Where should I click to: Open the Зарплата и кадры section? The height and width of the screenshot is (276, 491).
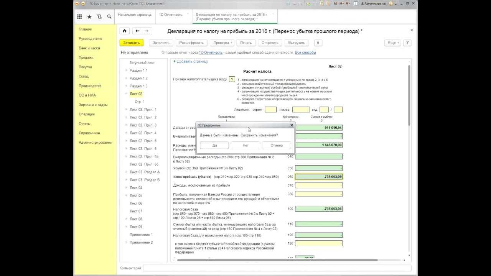(93, 105)
